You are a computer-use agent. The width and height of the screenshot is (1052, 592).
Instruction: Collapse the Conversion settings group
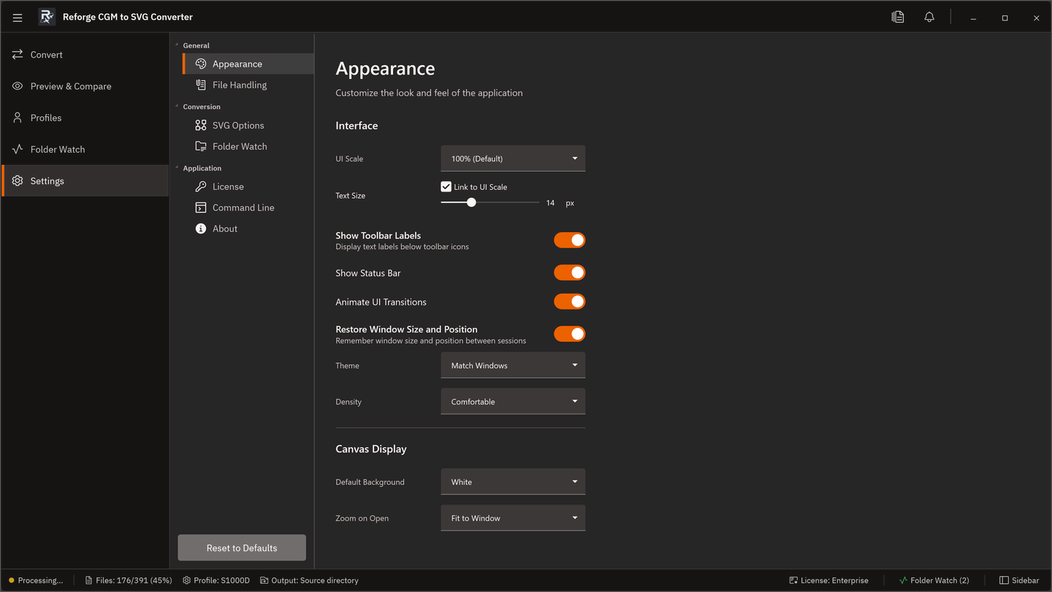[x=177, y=106]
